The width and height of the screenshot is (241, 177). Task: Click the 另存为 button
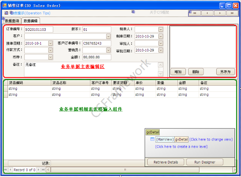point(226,72)
